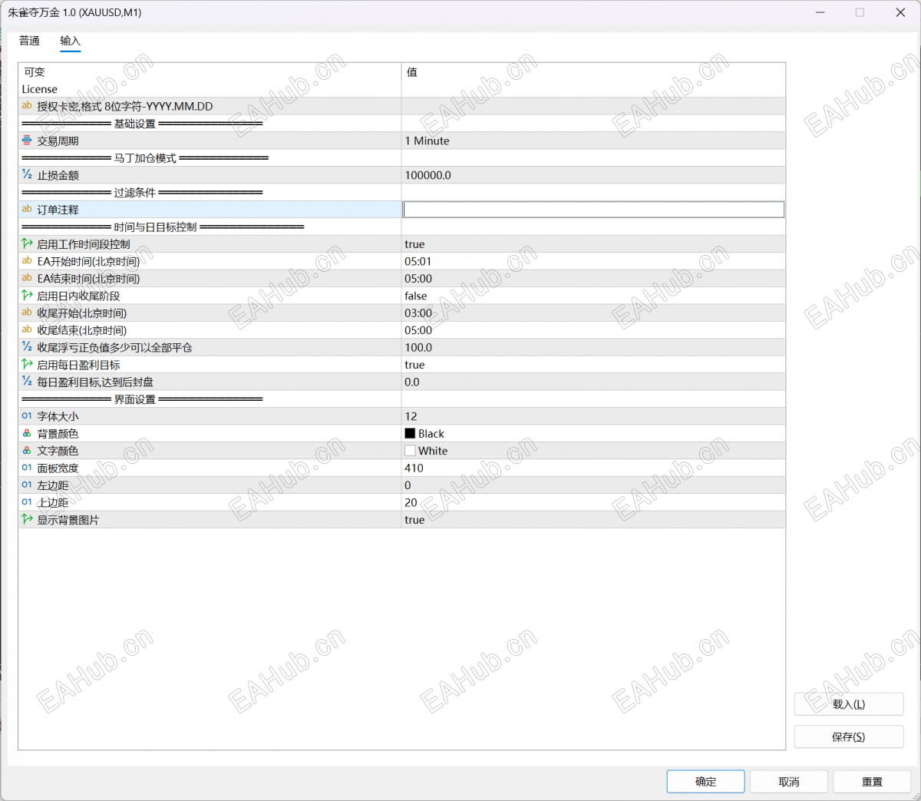
Task: Select the License row
Action: pos(401,89)
